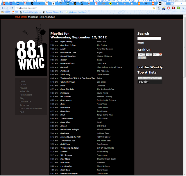The width and height of the screenshot is (186, 176).
Task: Open the Playlist sidebar link
Action: coord(23,88)
